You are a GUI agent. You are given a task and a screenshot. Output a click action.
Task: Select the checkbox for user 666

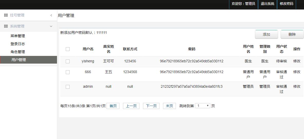coord(68,72)
